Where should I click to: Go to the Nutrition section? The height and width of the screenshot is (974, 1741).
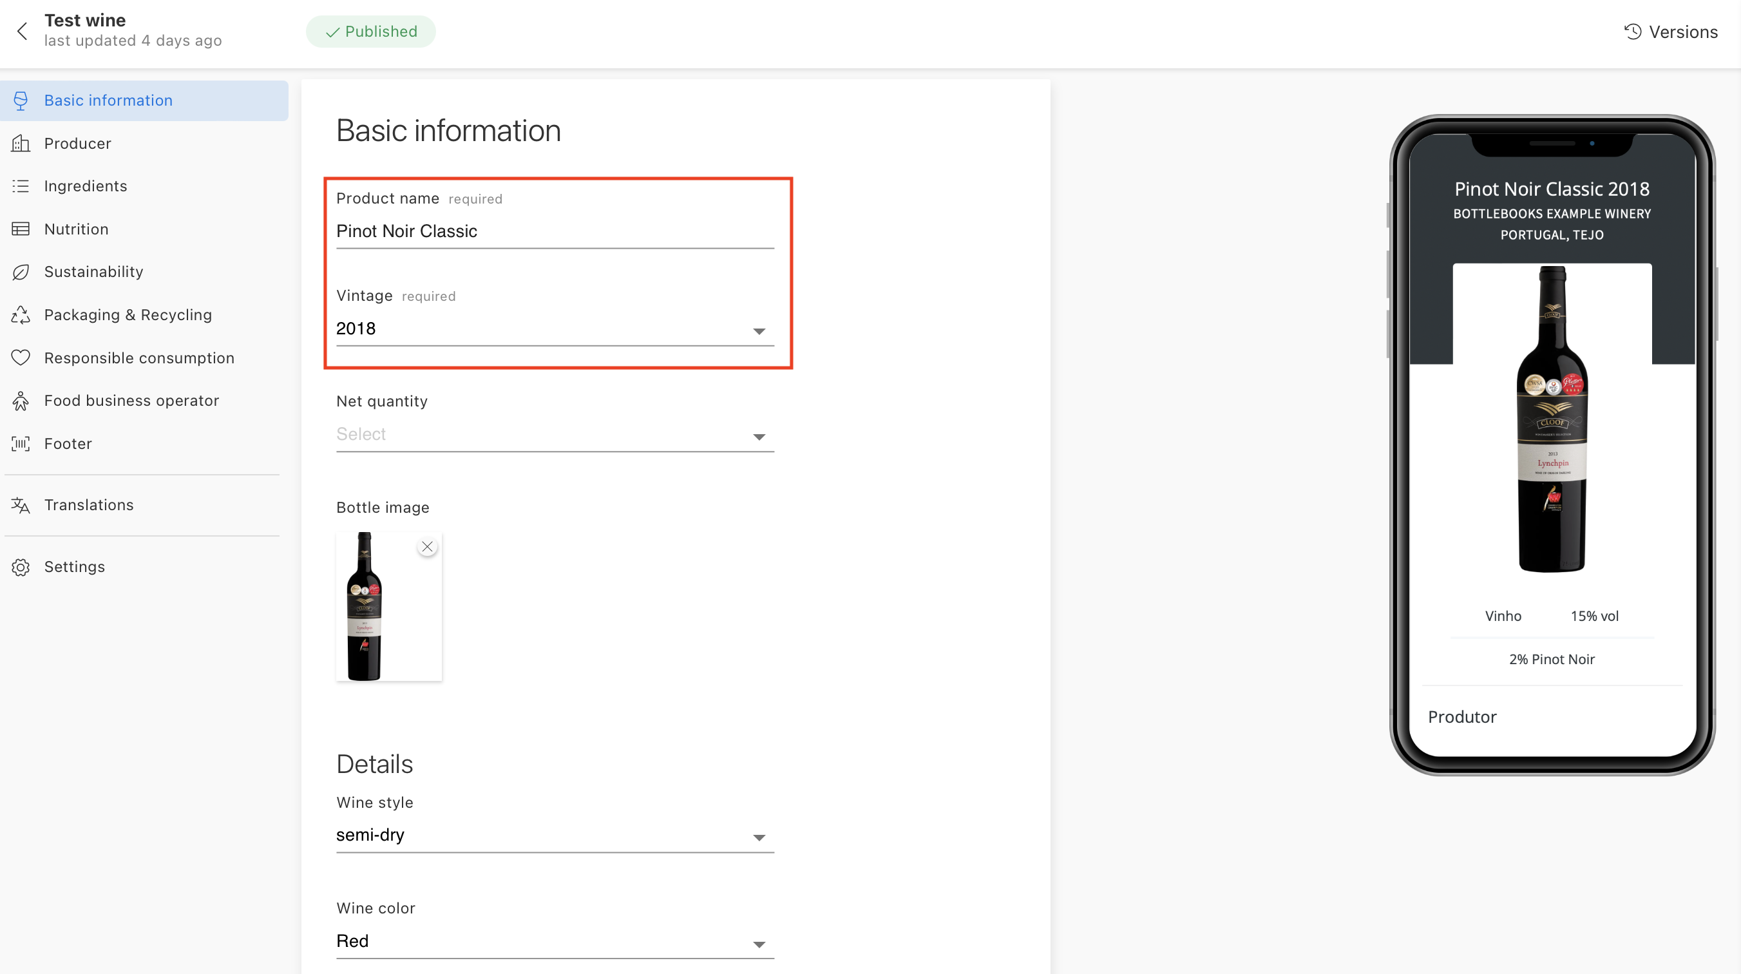77,229
